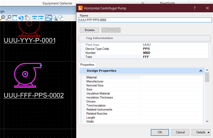Click the Zoom Out magnifier tool

(x=2, y=18)
